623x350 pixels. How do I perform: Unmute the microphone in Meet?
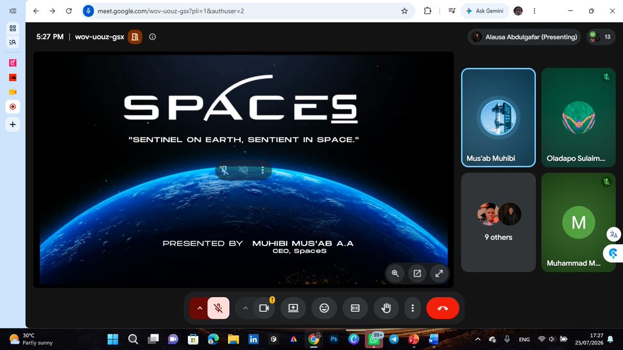(219, 308)
